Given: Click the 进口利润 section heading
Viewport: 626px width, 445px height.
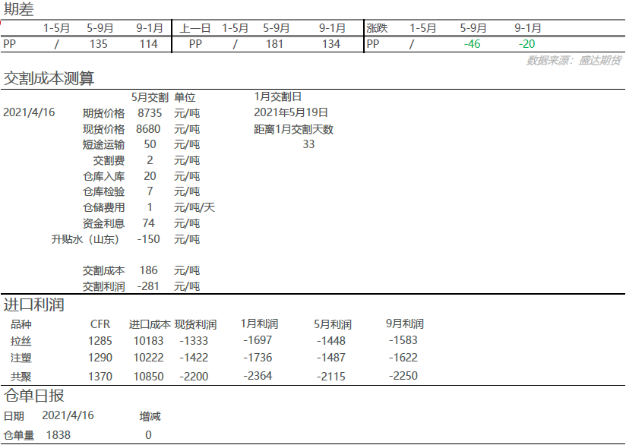Looking at the screenshot, I should [x=33, y=305].
